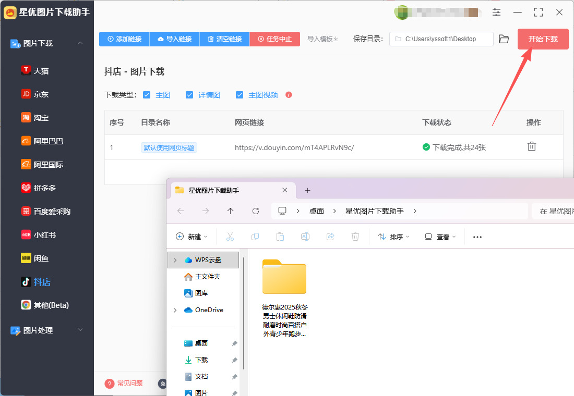Disable the 主图视频 checkbox
Screen dimensions: 574x396
pos(240,95)
